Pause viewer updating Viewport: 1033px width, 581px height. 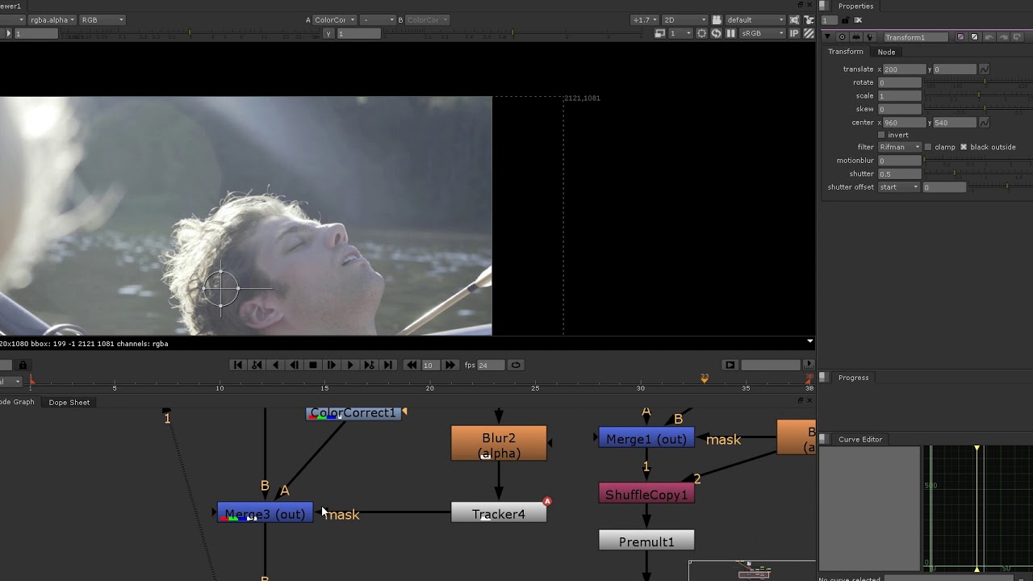tap(730, 33)
